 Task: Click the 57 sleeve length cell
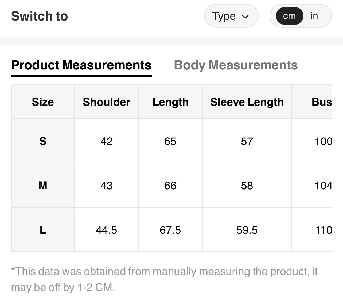pos(247,141)
